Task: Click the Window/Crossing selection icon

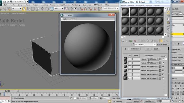Action: click(x=37, y=9)
